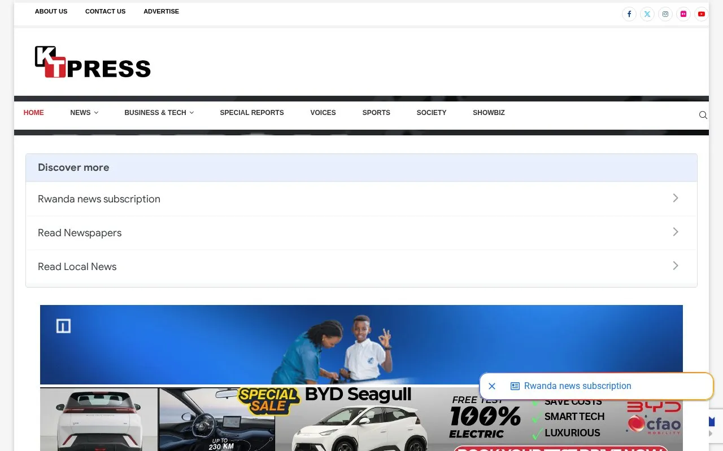Click the Read Newspapers text
Screen dimensions: 723x451
pos(80,233)
